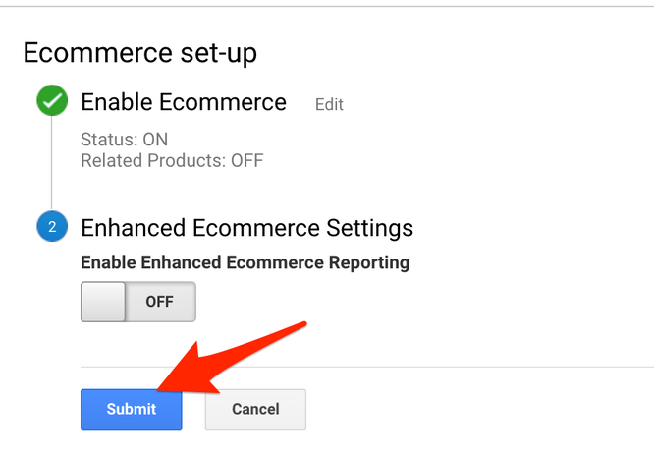The height and width of the screenshot is (461, 654).
Task: Click the white tick inside the green circle
Action: 51,102
